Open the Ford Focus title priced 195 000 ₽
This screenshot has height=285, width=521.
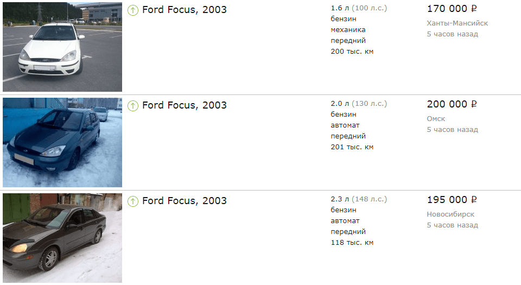[185, 201]
